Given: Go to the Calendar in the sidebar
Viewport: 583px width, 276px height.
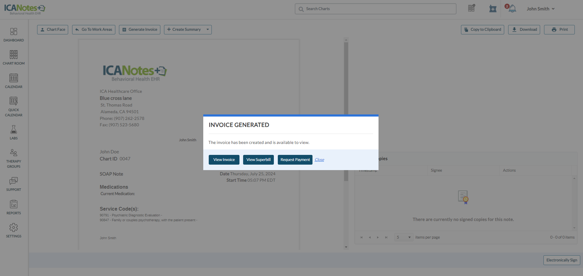Looking at the screenshot, I should tap(14, 81).
